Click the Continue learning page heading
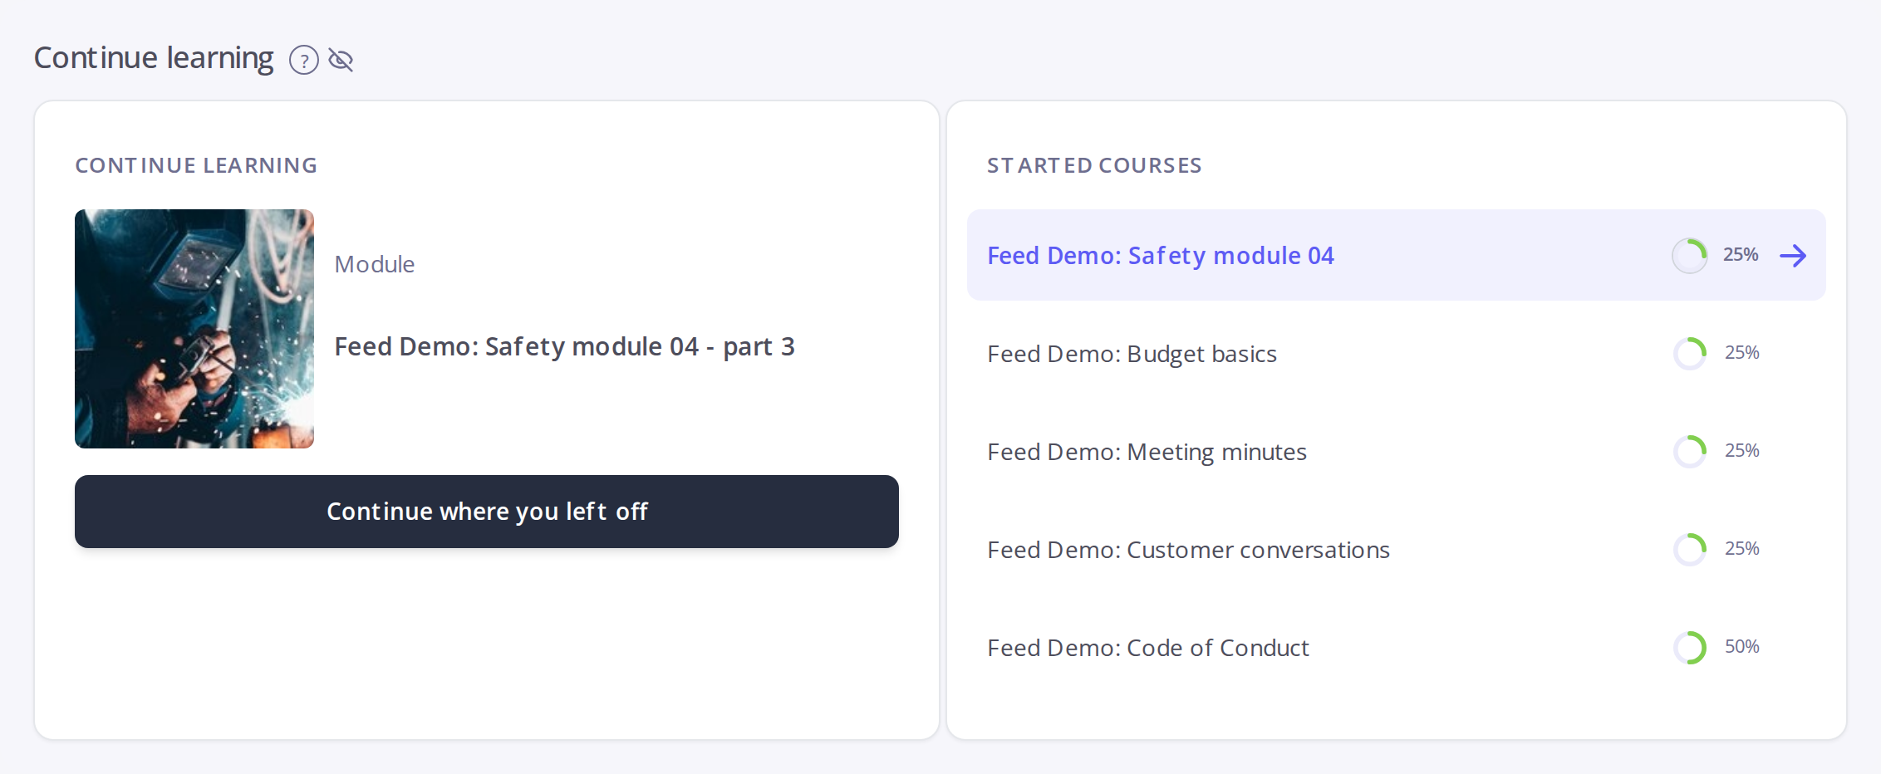 point(154,58)
